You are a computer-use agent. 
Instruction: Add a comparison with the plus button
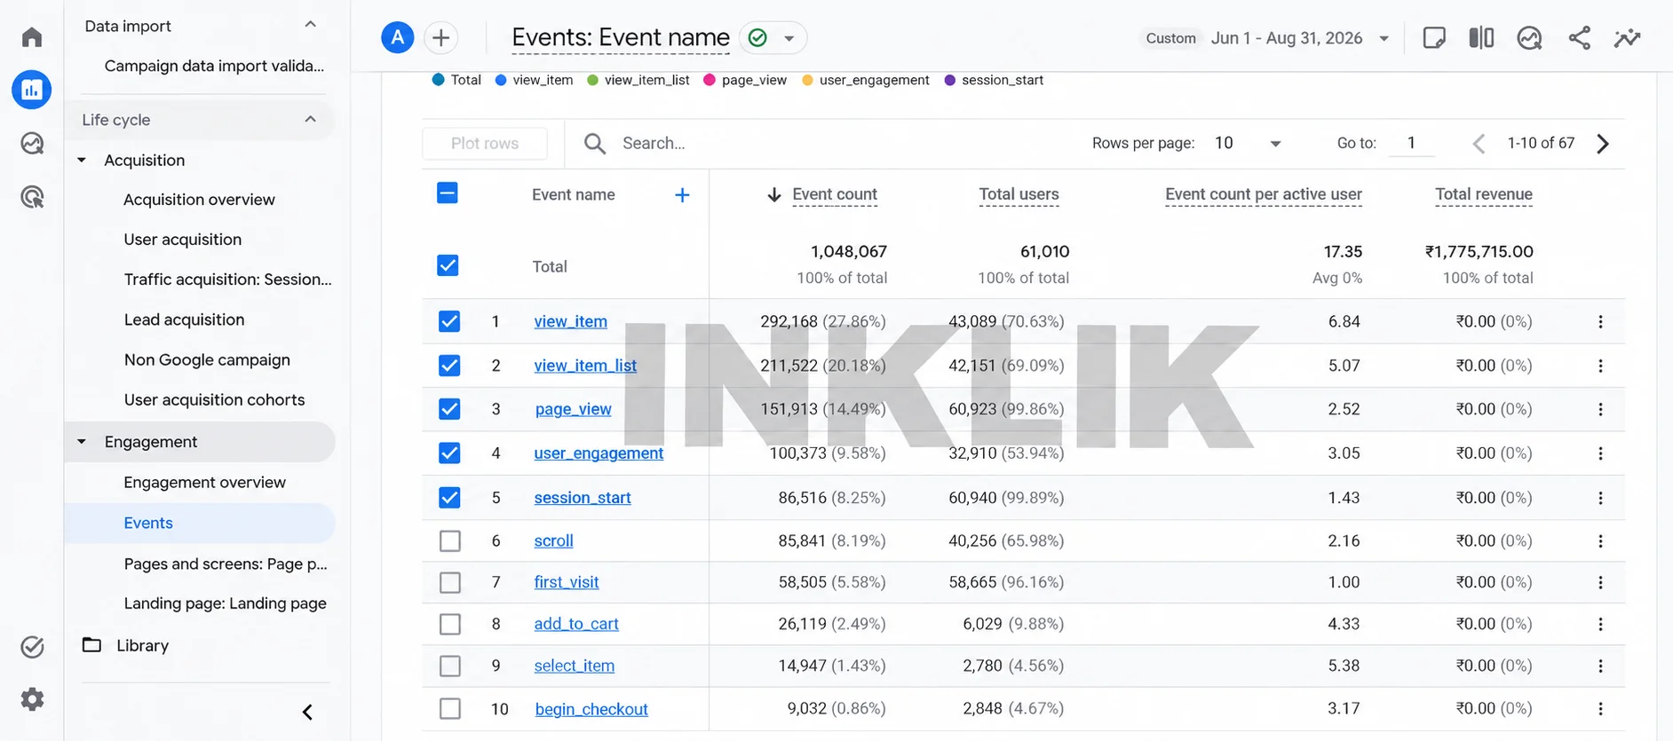pyautogui.click(x=440, y=37)
